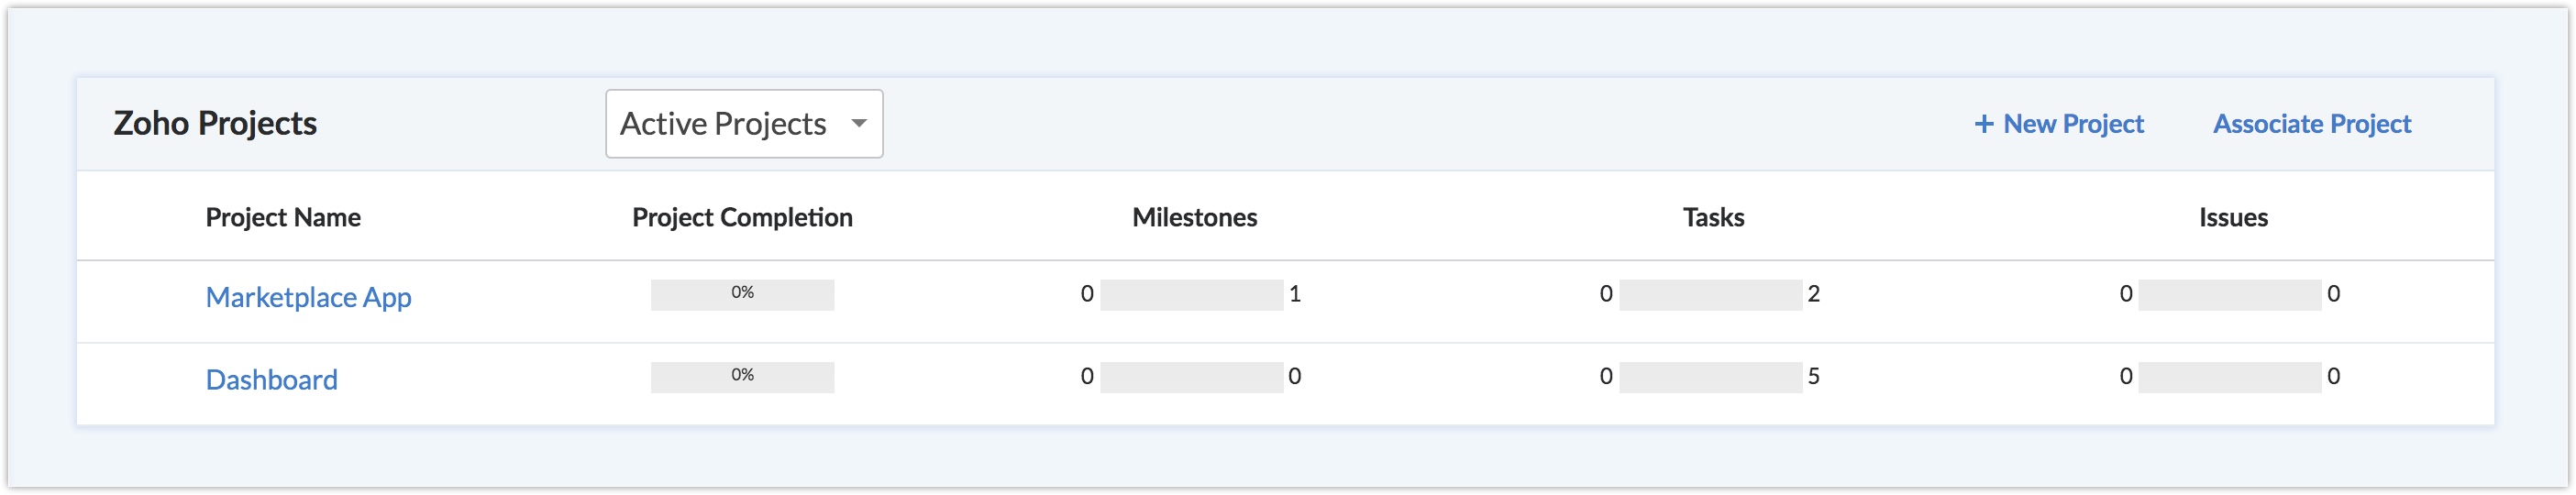Open the Marketplace App project
2576x495 pixels.
click(x=308, y=297)
